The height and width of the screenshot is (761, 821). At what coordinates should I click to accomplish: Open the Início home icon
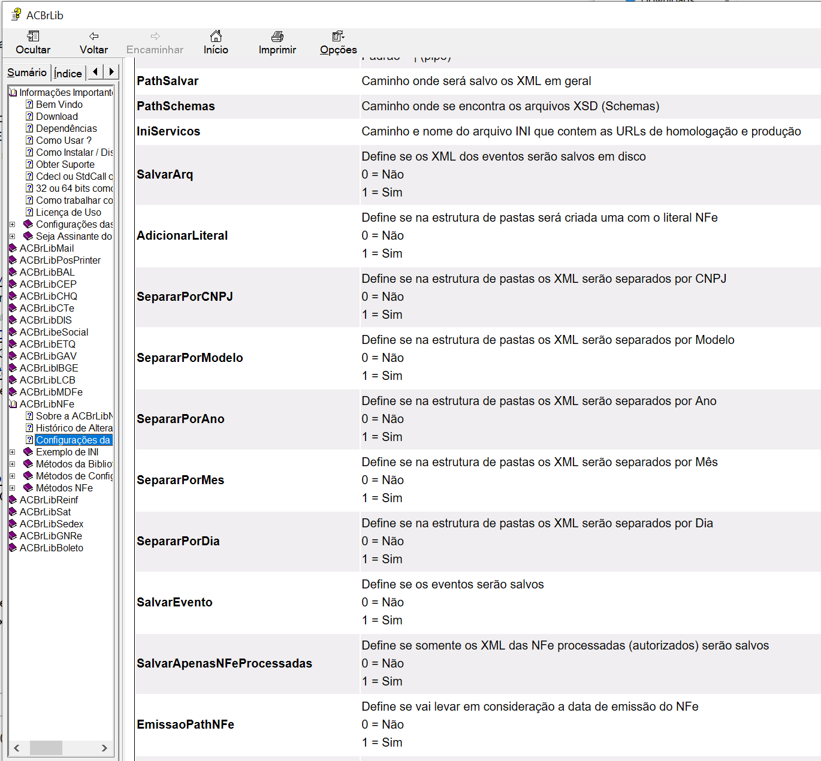(216, 37)
